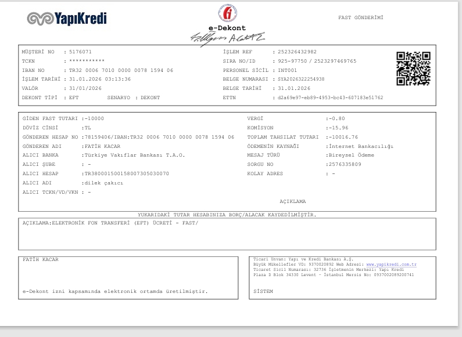Select alıcı hesap TR380001500158007305030070
The width and height of the screenshot is (462, 337).
point(127,174)
